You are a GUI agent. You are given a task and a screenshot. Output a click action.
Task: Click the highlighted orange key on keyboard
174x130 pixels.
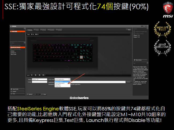(x=81, y=57)
